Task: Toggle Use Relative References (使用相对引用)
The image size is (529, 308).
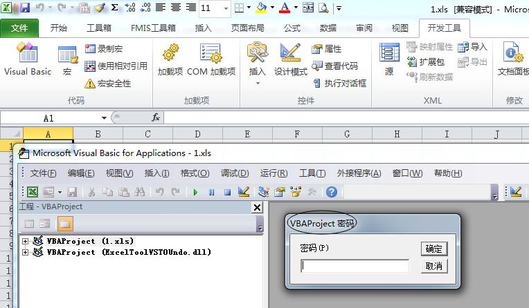Action: [116, 66]
